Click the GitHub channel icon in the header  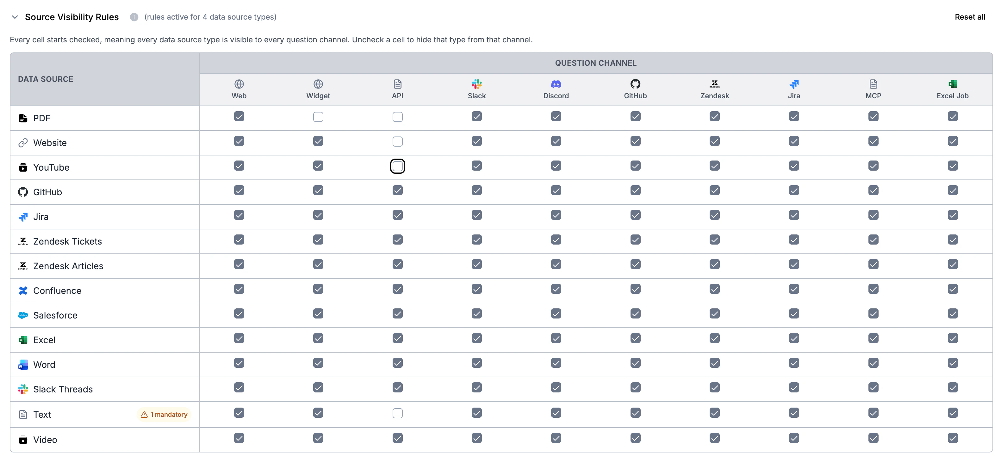tap(635, 84)
